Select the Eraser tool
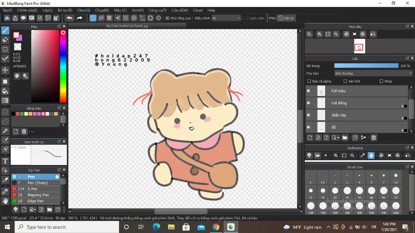The height and width of the screenshot is (233, 415). [x=5, y=40]
